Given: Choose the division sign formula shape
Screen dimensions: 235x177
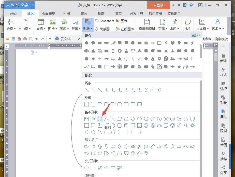Looking at the screenshot, I should pyautogui.click(x=106, y=168).
